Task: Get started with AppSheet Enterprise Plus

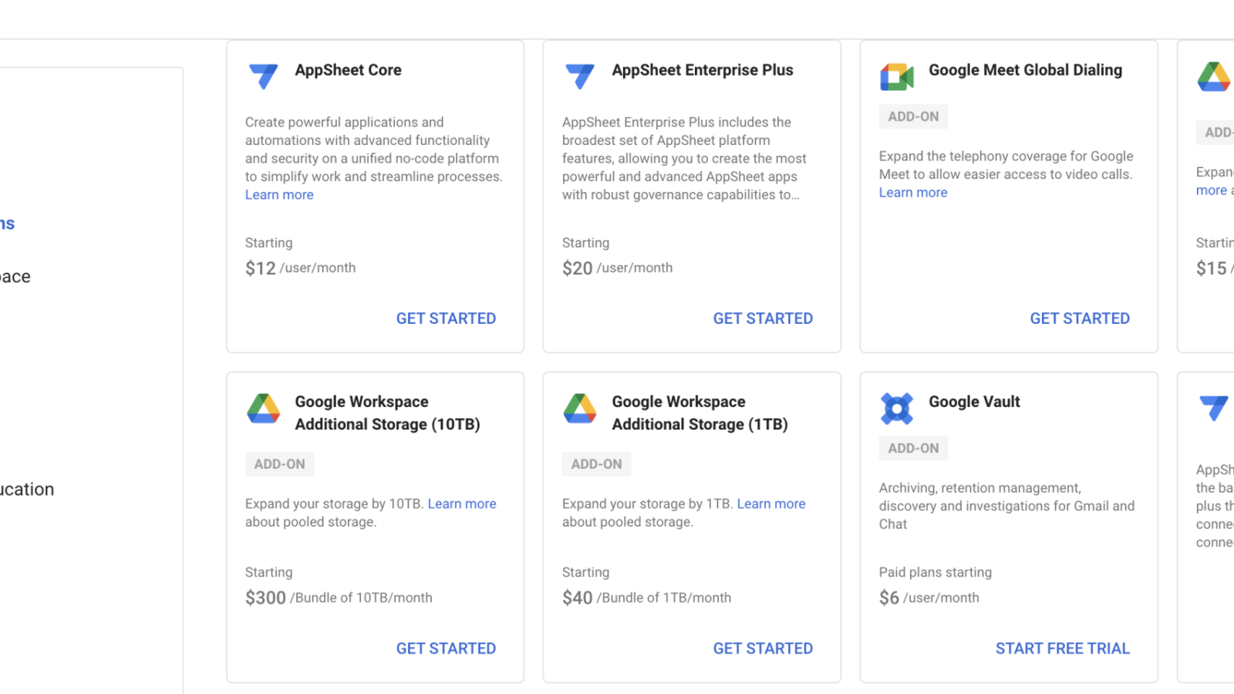Action: 763,318
